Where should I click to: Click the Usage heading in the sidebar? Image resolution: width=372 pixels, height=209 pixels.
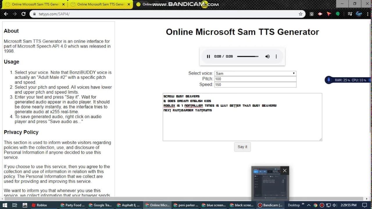point(11,62)
